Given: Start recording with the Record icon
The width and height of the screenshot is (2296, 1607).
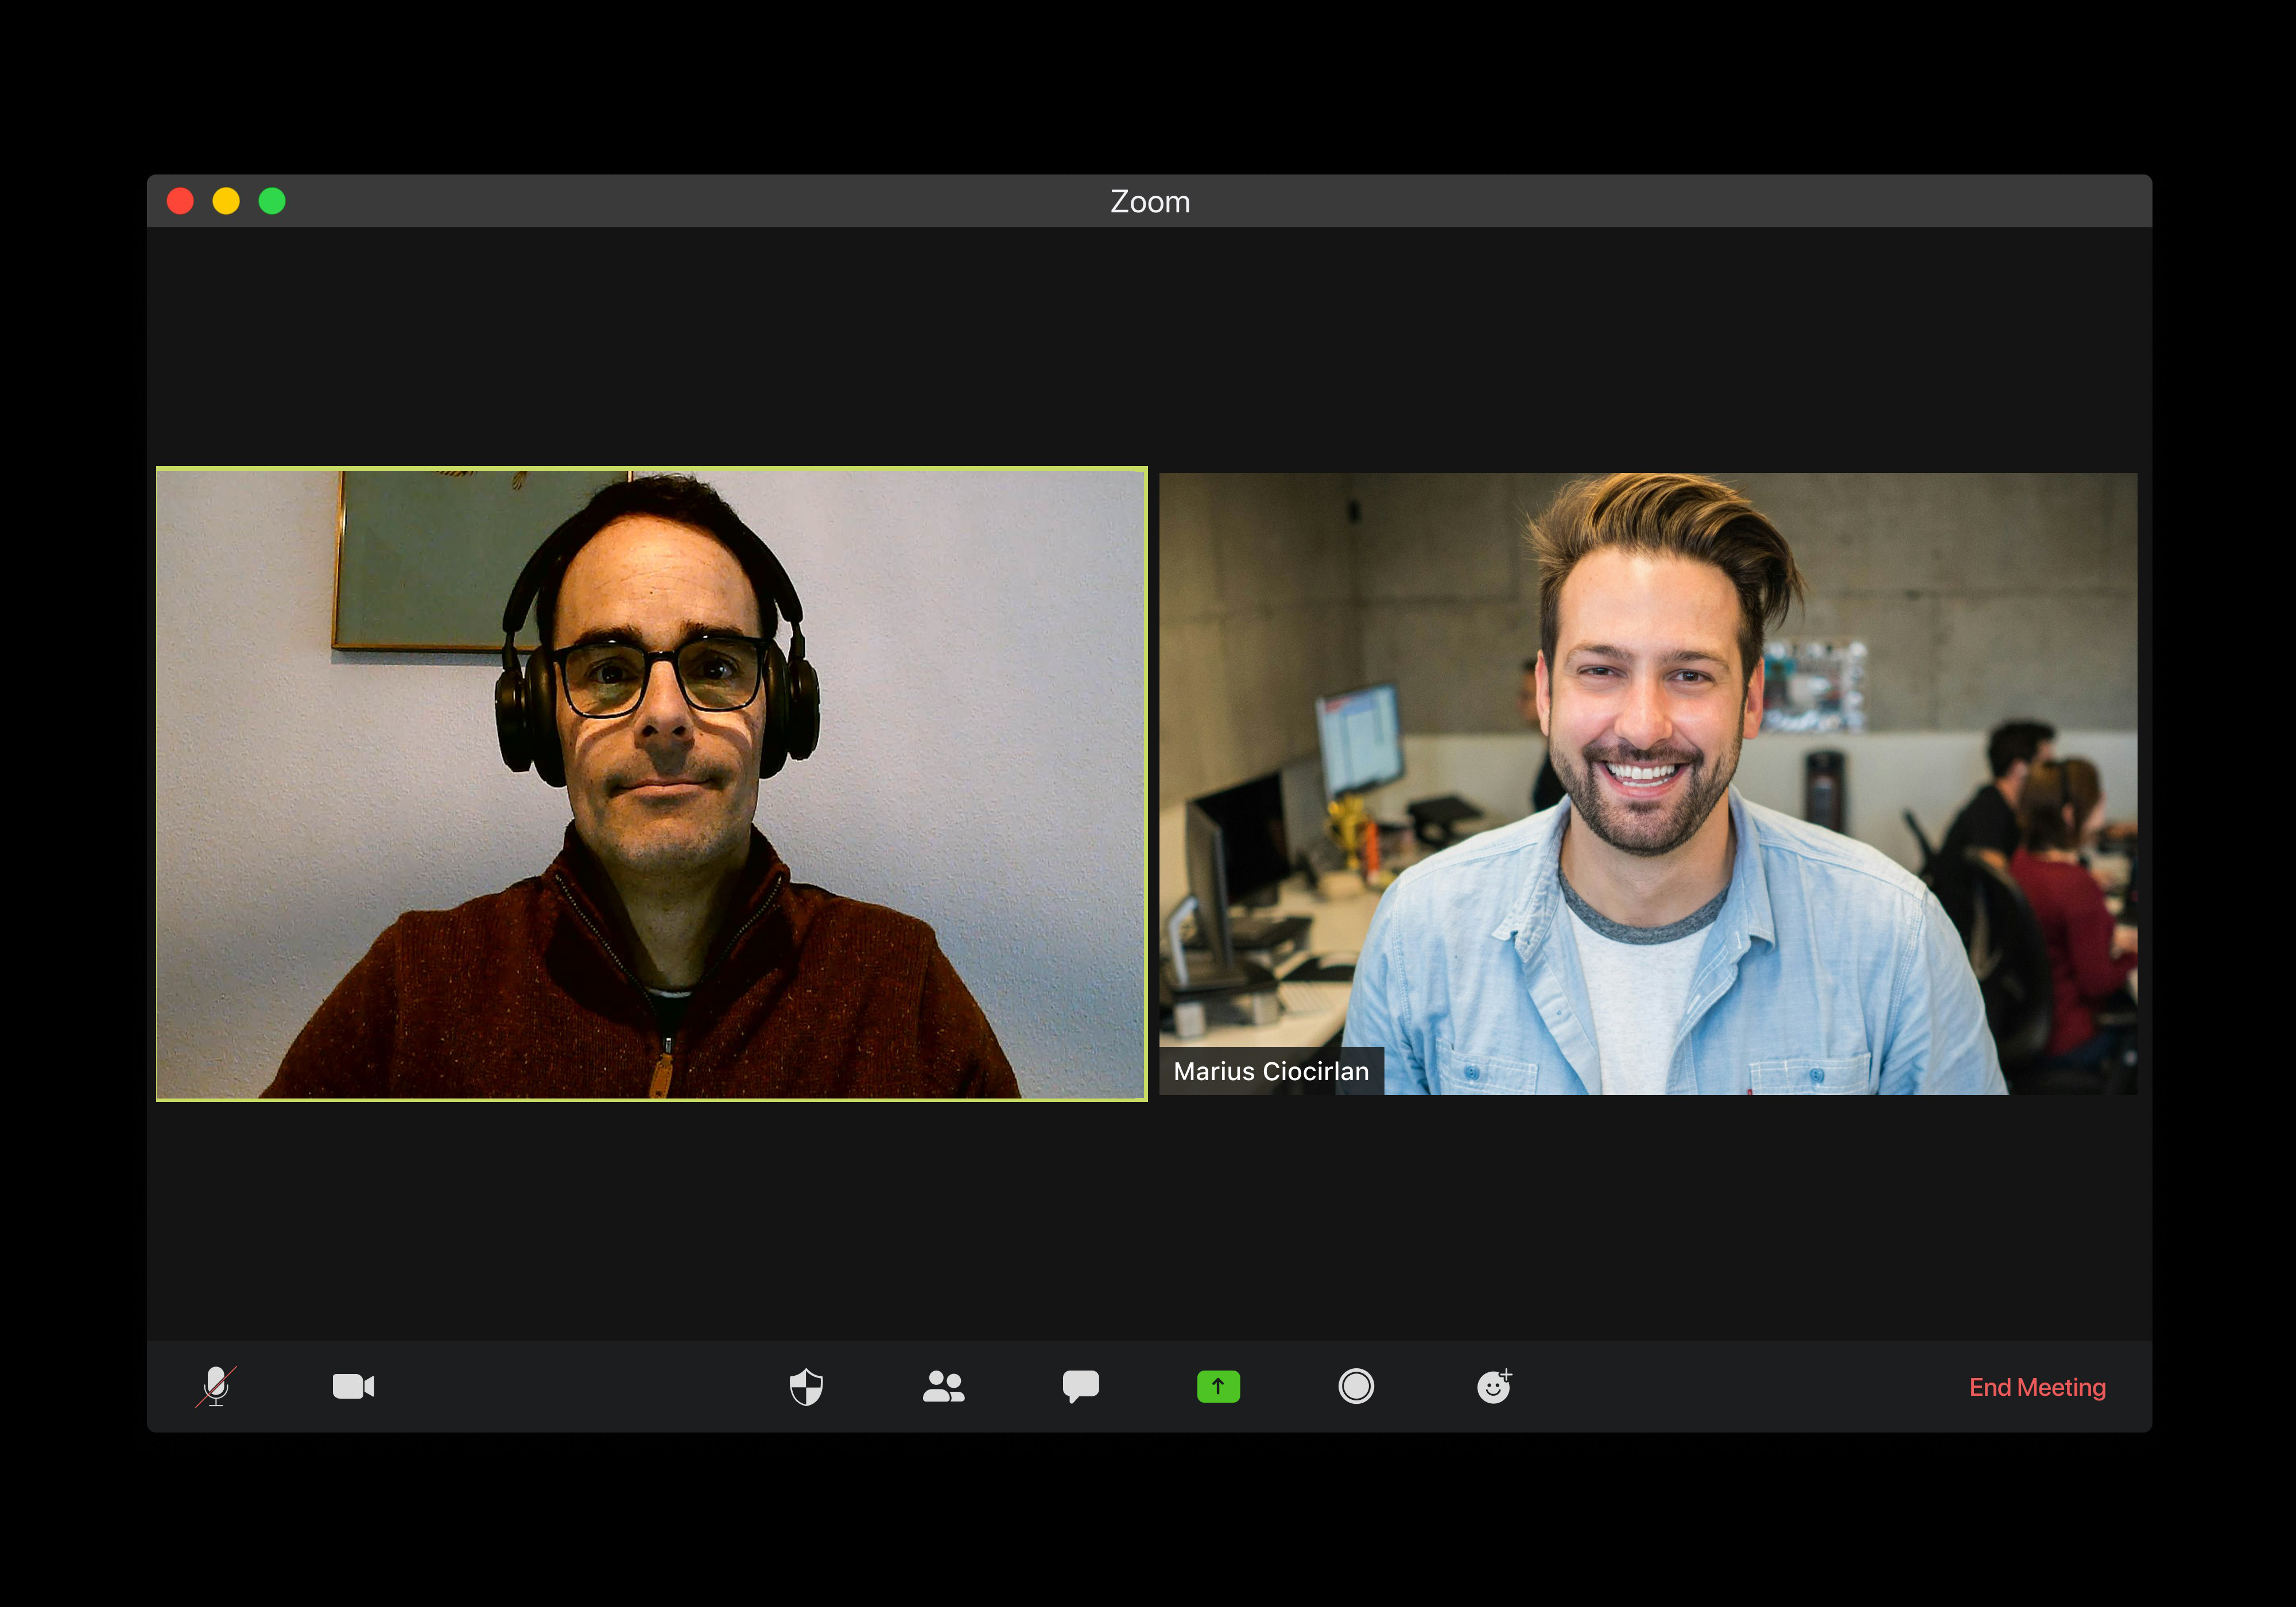Looking at the screenshot, I should [x=1356, y=1386].
